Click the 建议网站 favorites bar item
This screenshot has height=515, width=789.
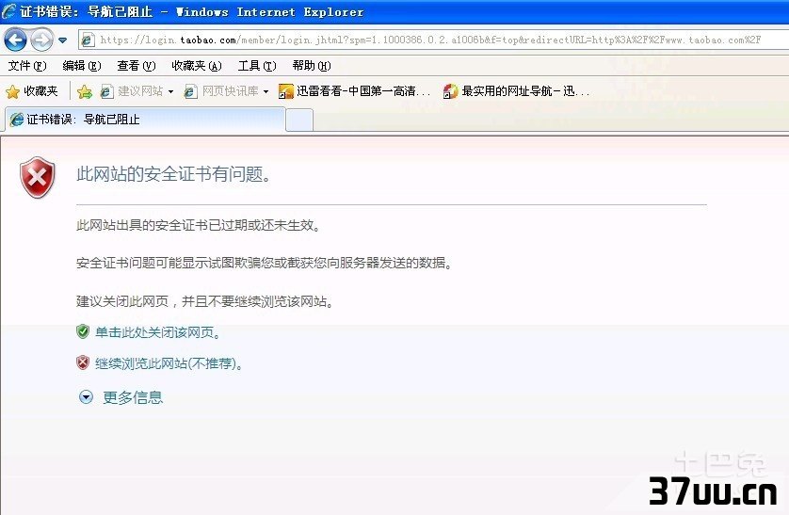click(x=131, y=91)
